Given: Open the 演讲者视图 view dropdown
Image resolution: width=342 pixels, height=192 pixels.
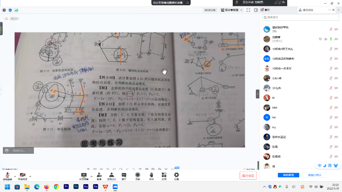Looking at the screenshot, I should (231, 10).
